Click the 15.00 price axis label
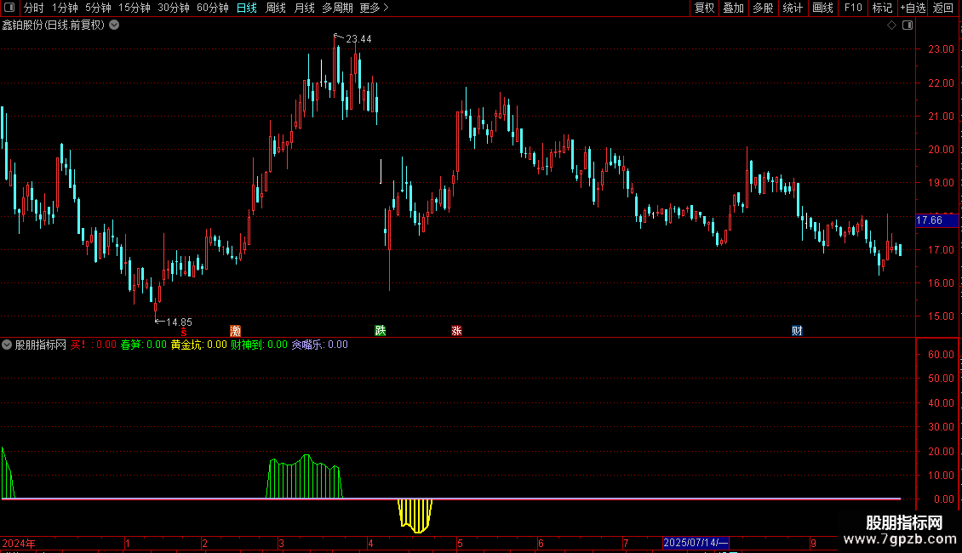The height and width of the screenshot is (553, 962). [x=941, y=316]
